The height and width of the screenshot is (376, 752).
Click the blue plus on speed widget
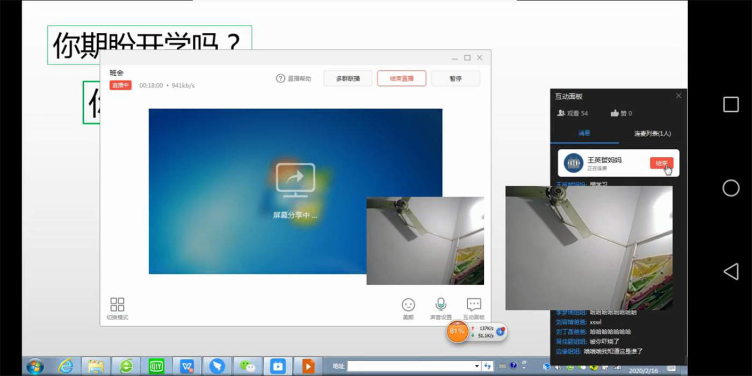(500, 332)
